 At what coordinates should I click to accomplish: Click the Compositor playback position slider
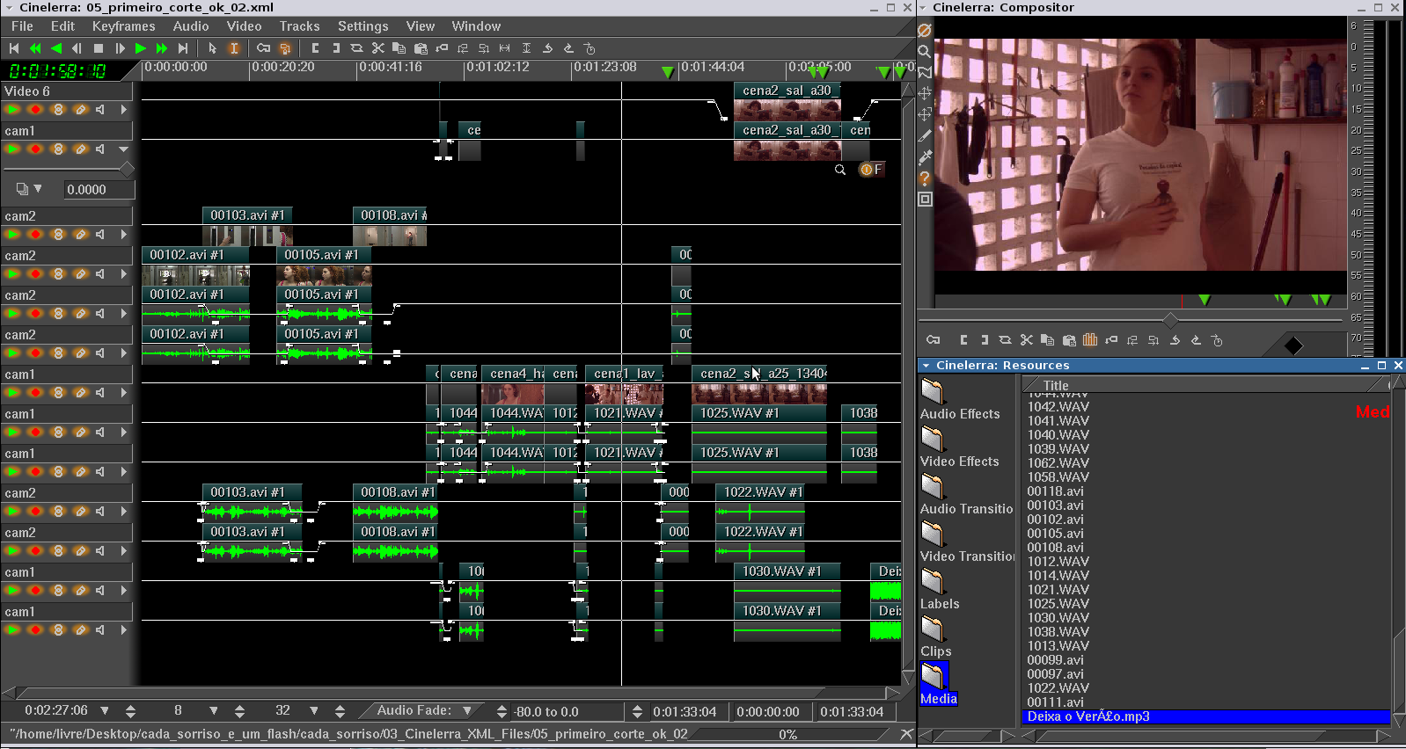pyautogui.click(x=1170, y=320)
